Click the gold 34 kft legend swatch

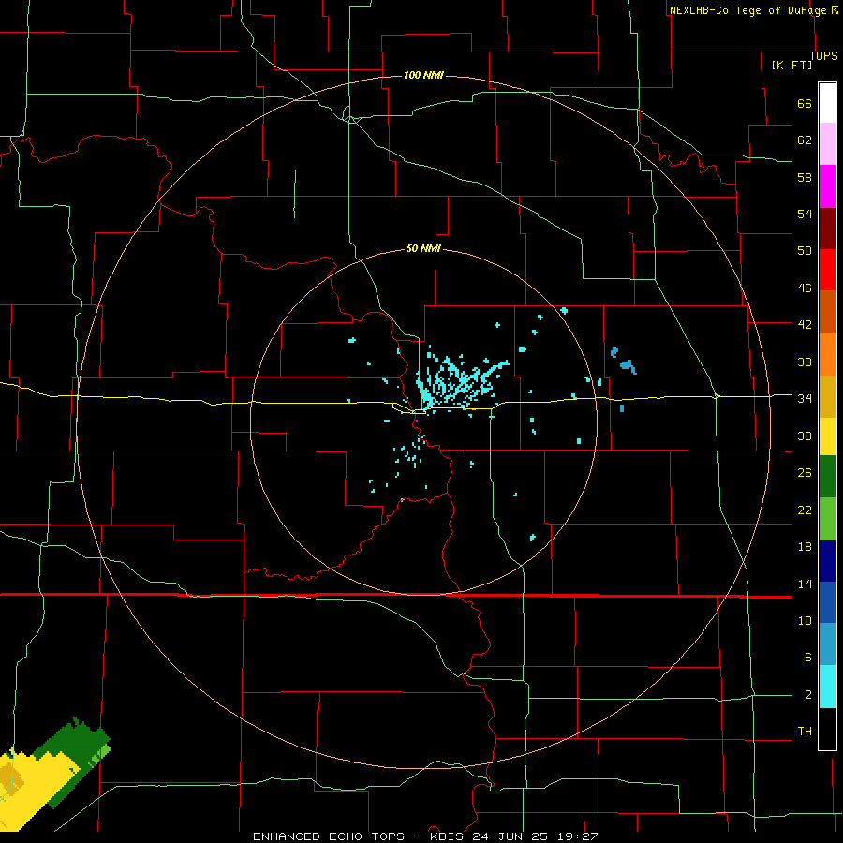point(827,397)
